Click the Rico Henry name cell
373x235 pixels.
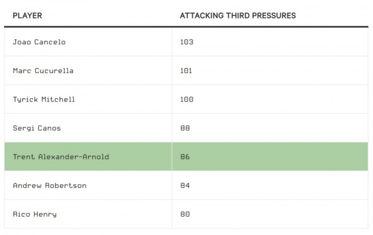click(x=88, y=214)
